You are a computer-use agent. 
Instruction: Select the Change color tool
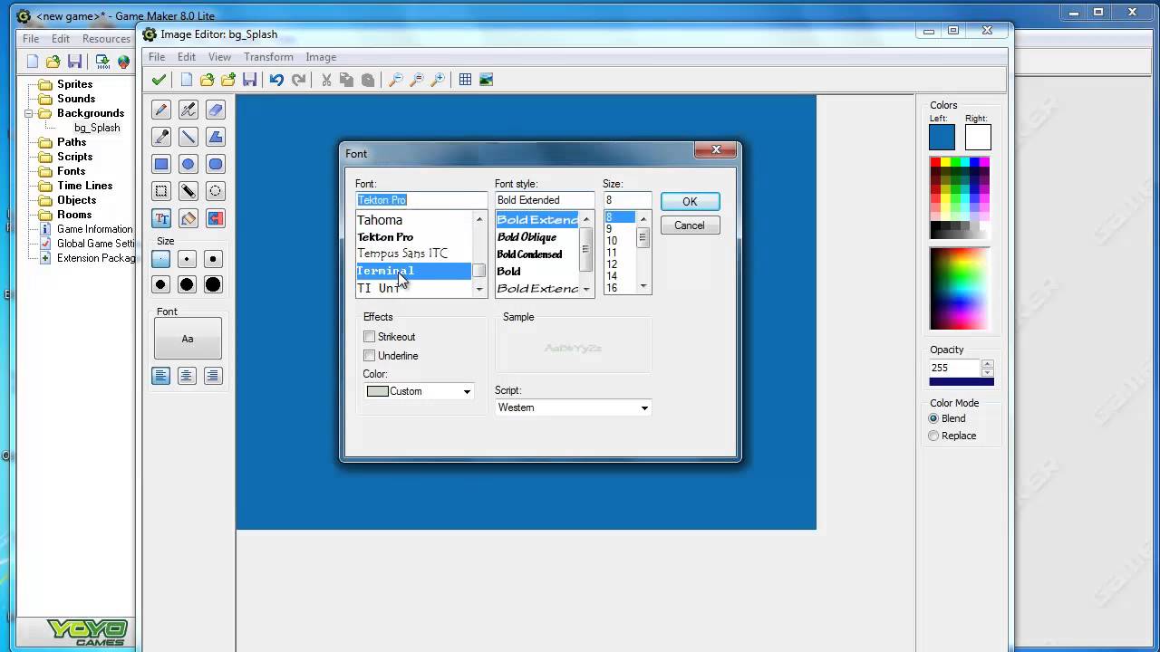(x=215, y=218)
